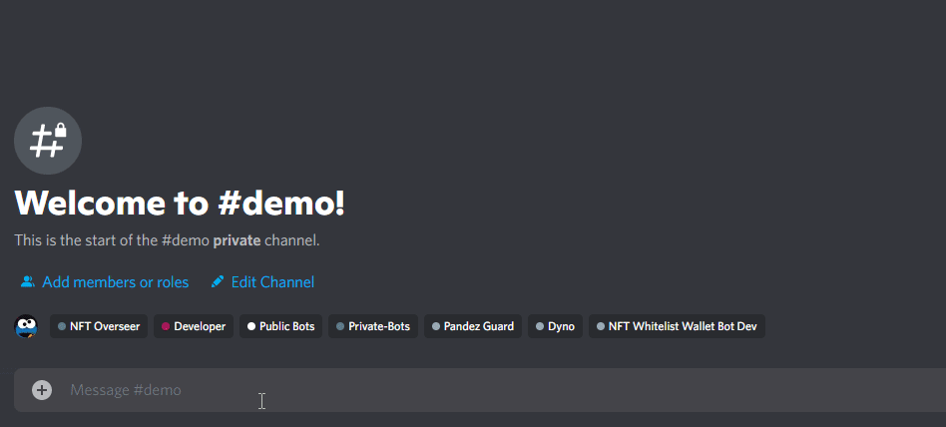Click the add members people icon
Viewport: 946px width, 427px height.
[x=28, y=281]
